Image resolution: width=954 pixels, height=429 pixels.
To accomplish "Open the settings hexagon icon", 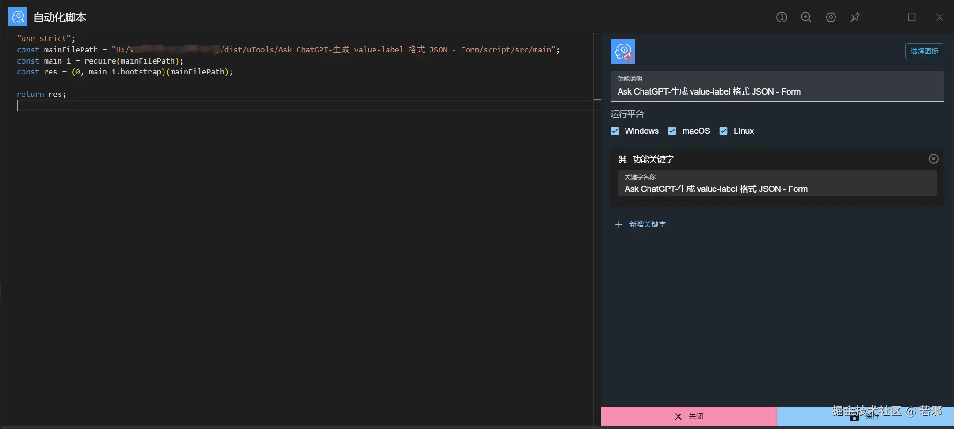I will coord(831,17).
